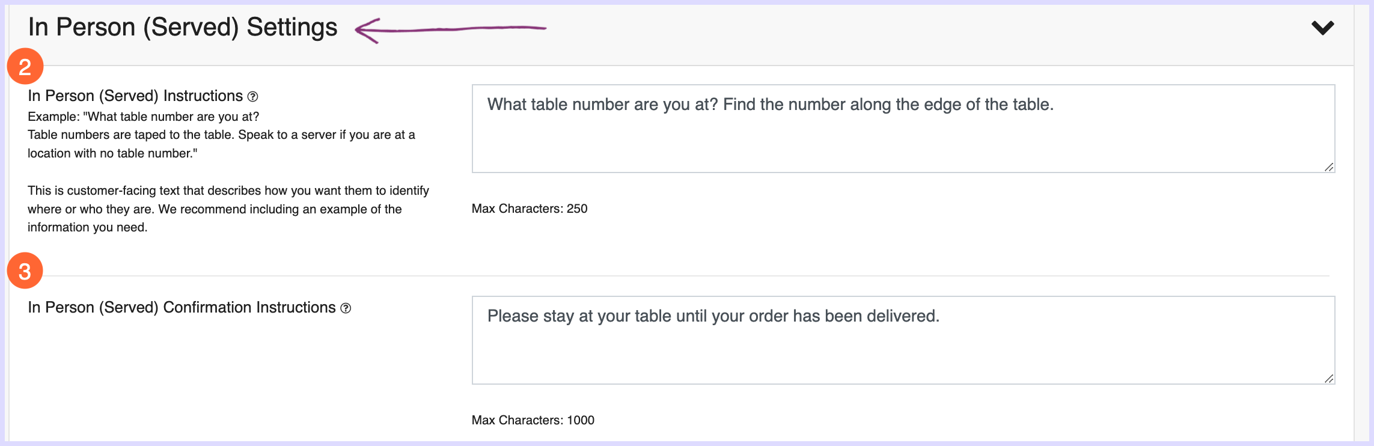
Task: Click the purple arrow pointing at the settings title
Action: (x=450, y=30)
